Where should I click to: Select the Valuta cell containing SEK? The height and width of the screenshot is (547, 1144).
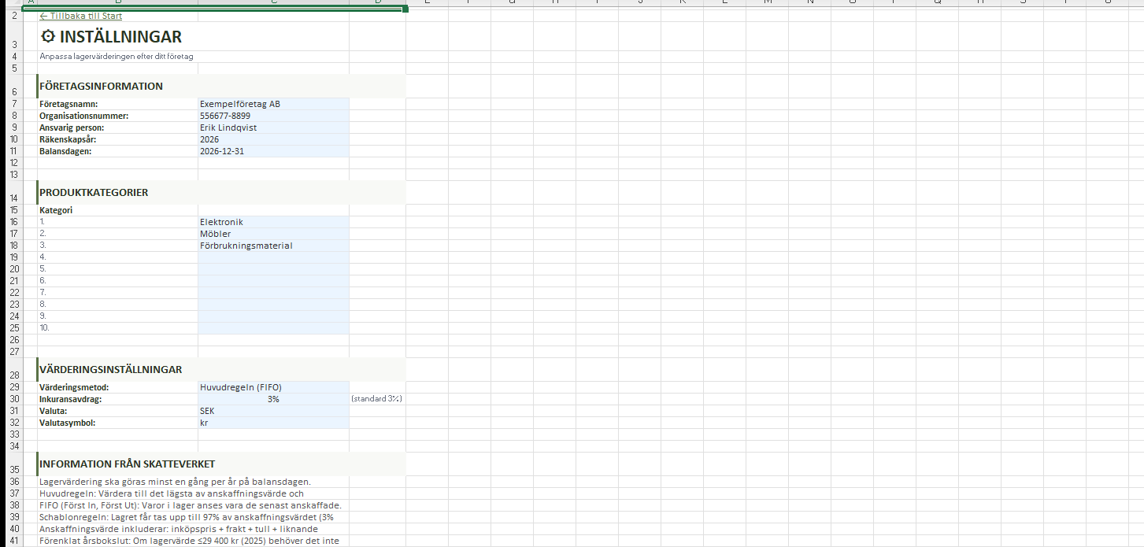[273, 411]
